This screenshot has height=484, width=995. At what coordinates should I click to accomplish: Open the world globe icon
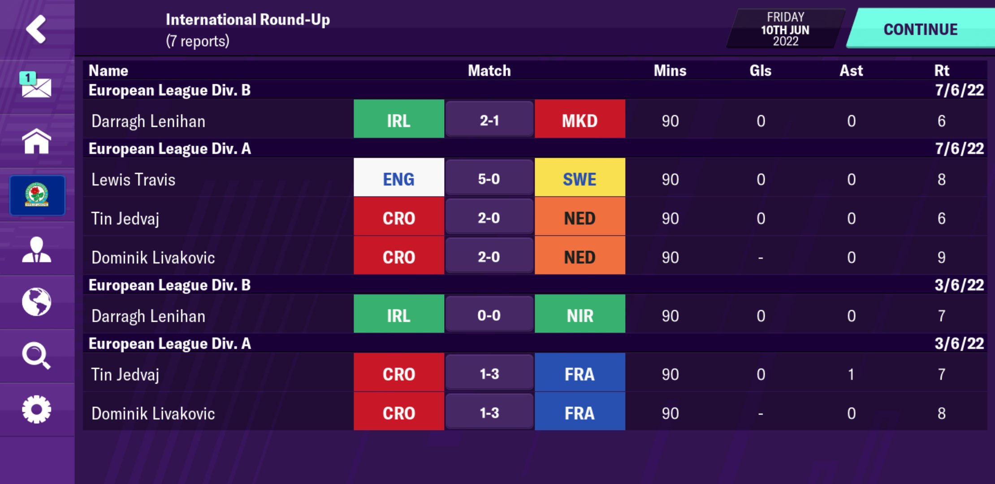click(x=36, y=302)
